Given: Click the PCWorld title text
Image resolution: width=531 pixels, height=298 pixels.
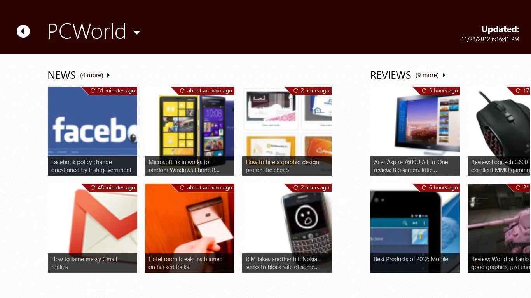Looking at the screenshot, I should 87,31.
